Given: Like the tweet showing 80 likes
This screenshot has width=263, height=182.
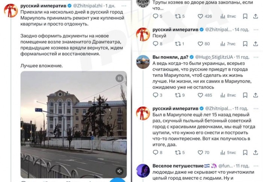Looking at the screenshot, I should pos(200,44).
